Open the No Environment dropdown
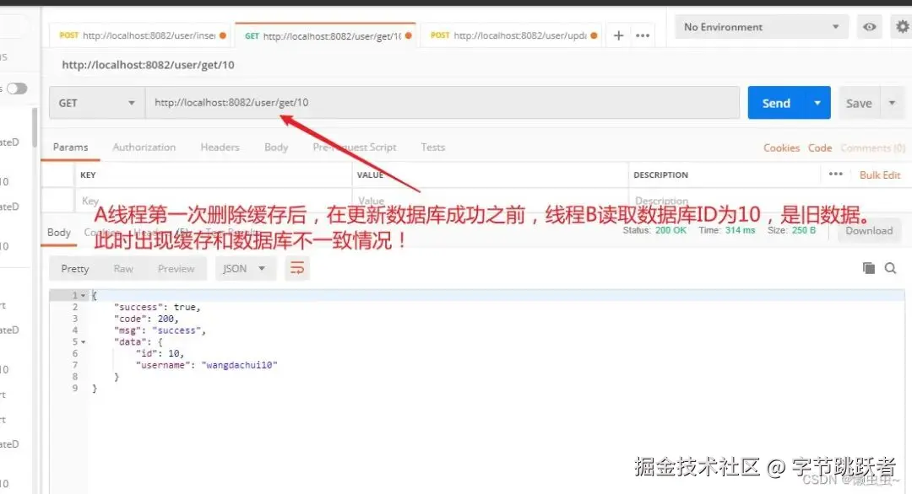Viewport: 912px width, 494px height. coord(757,26)
